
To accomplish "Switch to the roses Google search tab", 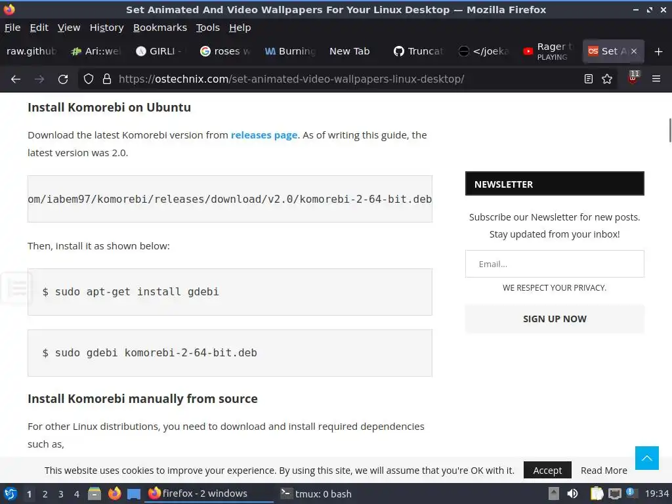I will tap(226, 51).
